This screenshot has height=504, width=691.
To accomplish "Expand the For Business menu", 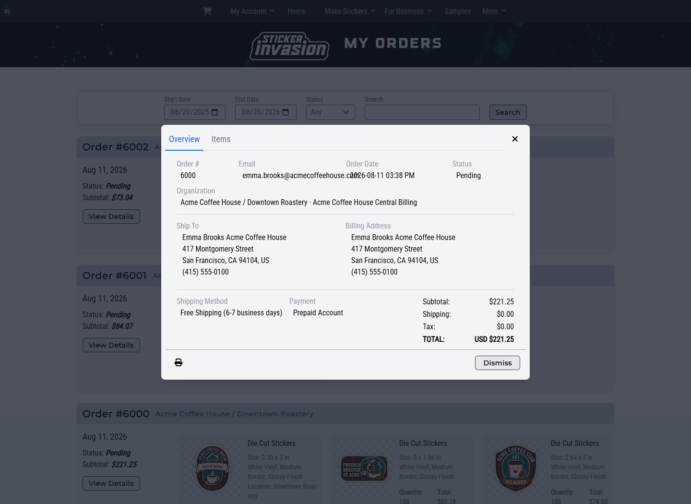I will 408,11.
